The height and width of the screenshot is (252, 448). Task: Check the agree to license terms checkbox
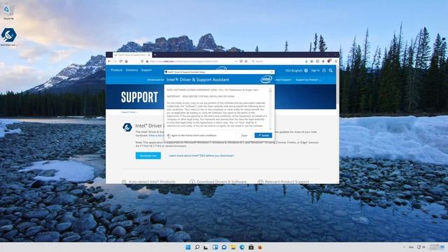pyautogui.click(x=168, y=135)
